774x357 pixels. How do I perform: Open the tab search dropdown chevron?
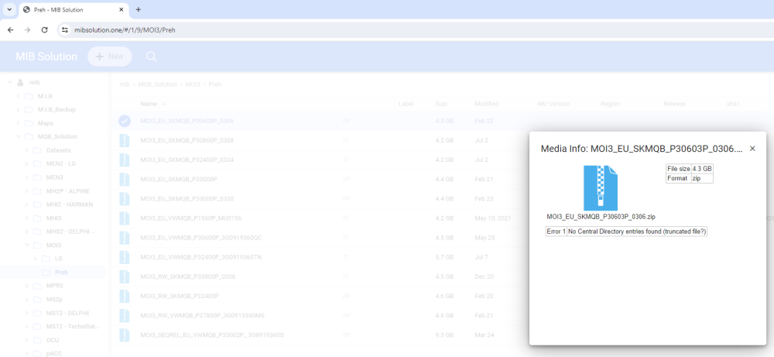pos(9,9)
